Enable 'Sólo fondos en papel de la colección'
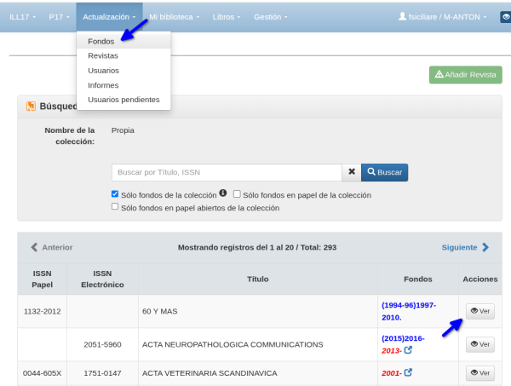 pyautogui.click(x=238, y=195)
